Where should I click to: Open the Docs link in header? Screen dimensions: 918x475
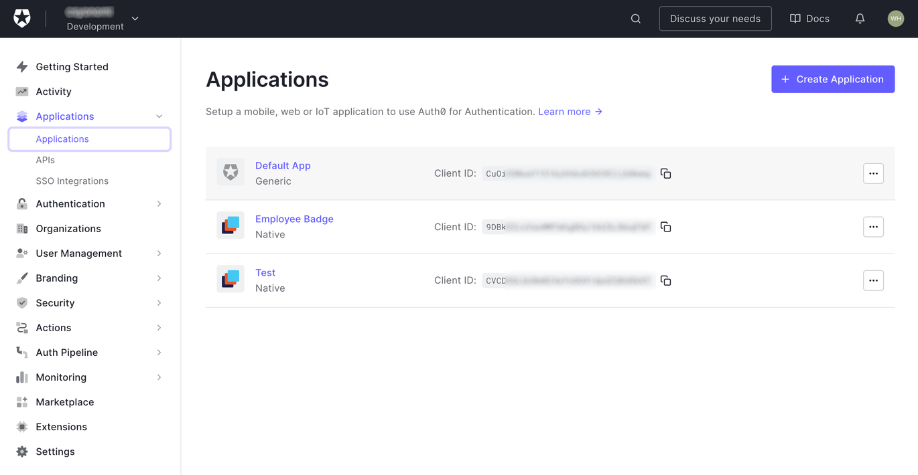[x=809, y=19]
